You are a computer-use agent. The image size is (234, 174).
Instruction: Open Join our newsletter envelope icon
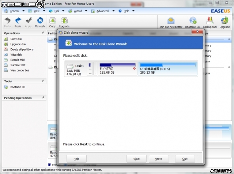171,21
